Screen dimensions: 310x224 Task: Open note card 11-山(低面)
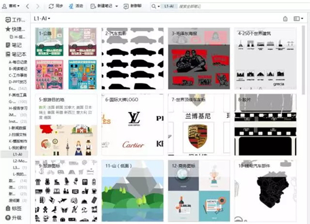[133, 191]
